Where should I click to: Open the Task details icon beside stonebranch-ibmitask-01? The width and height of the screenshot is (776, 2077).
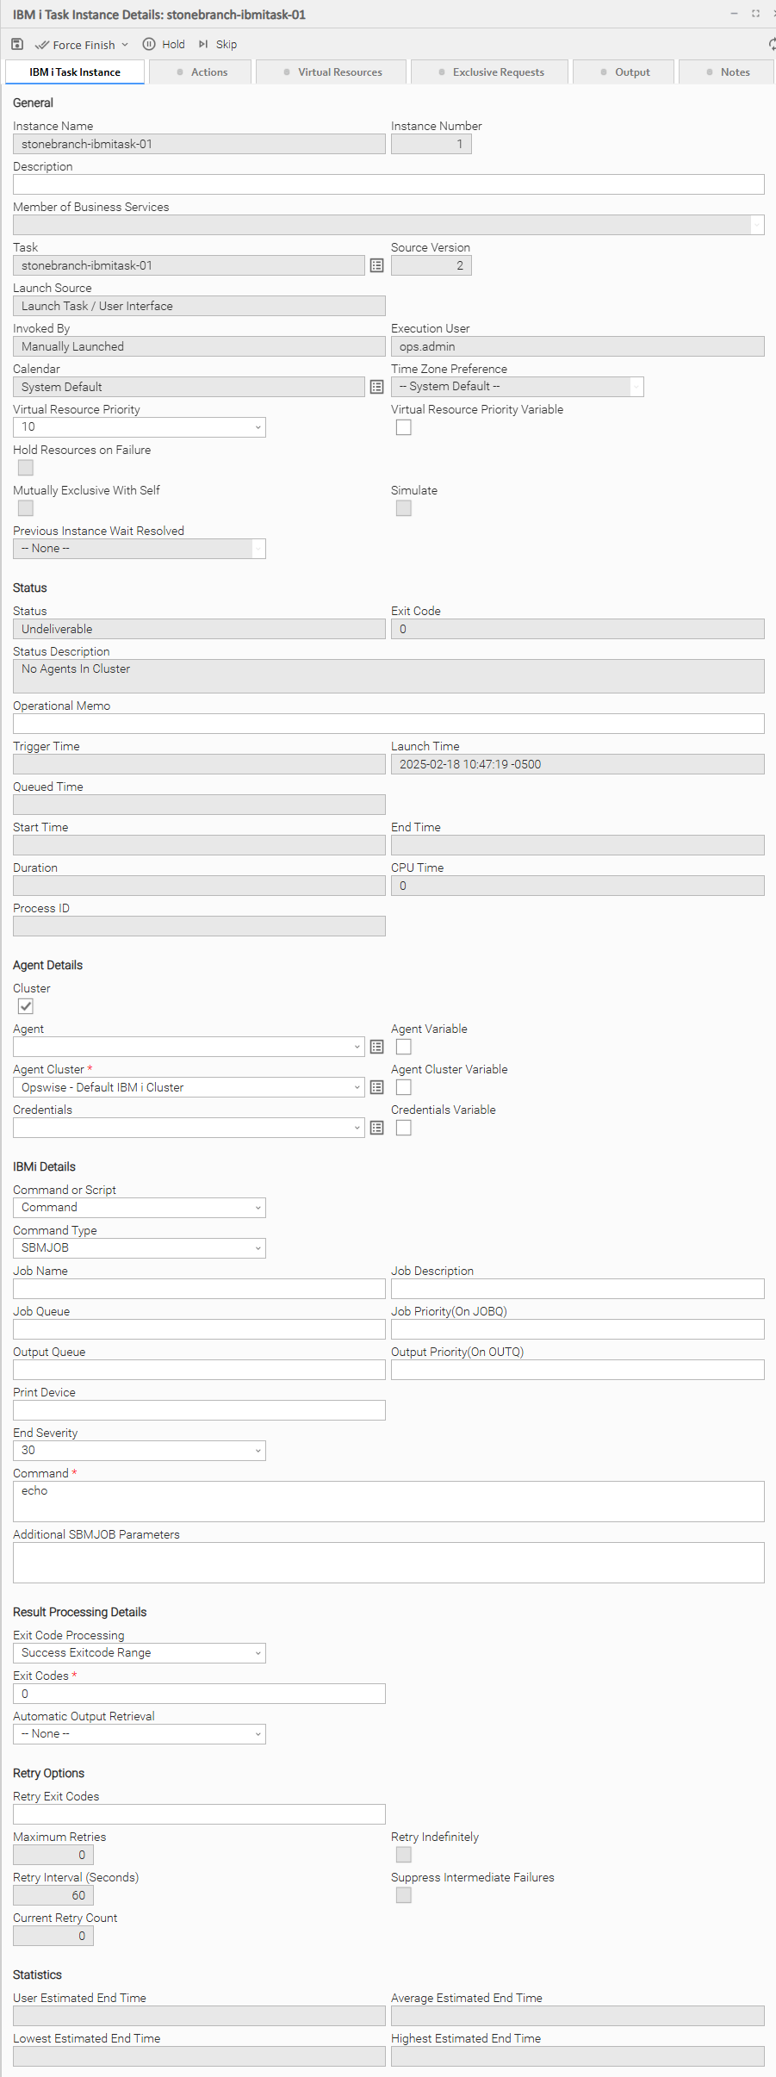click(376, 265)
